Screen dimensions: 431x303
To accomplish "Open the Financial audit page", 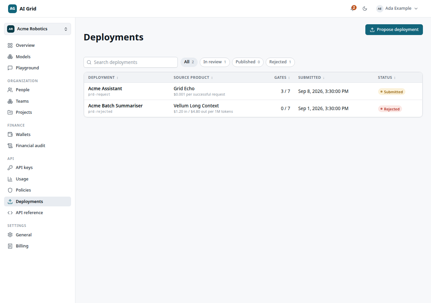I will 38,146.
